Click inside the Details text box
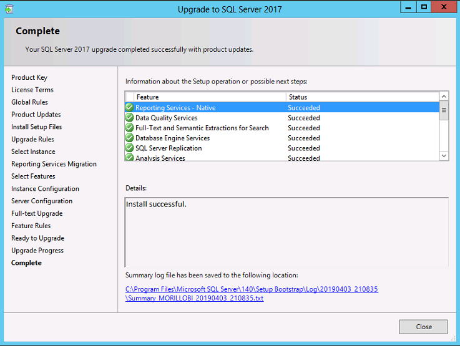The width and height of the screenshot is (460, 346). [286, 233]
